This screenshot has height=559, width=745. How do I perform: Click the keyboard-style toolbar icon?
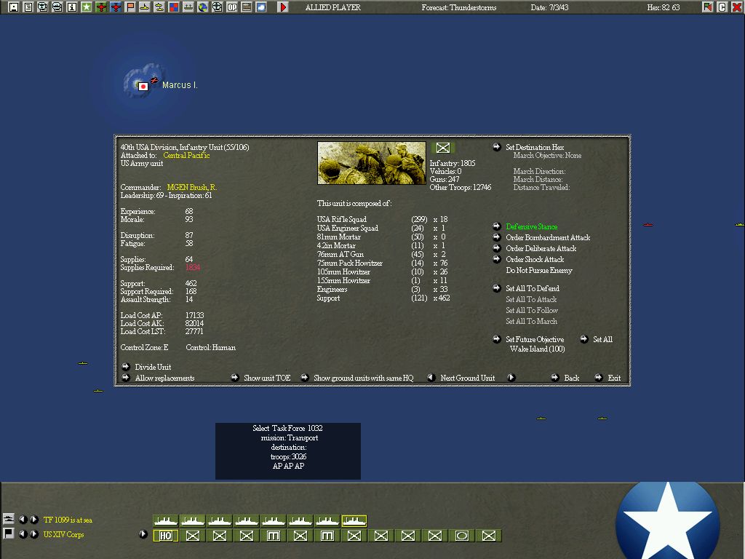click(x=247, y=7)
